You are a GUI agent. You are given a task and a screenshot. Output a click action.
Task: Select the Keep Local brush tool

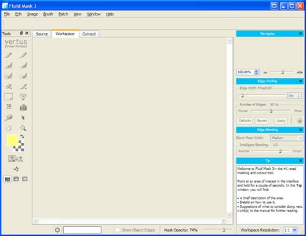(x=8, y=66)
